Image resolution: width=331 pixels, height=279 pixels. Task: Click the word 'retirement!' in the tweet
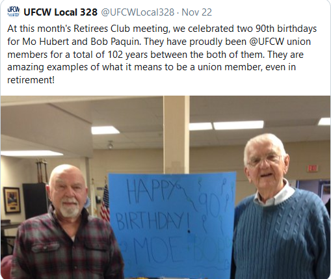31,80
